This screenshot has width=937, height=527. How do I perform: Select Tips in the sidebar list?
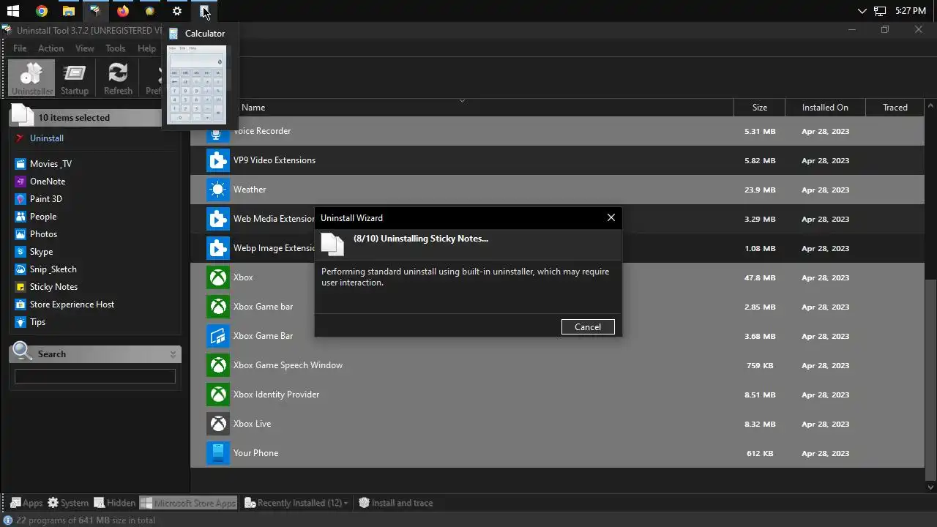tap(37, 322)
